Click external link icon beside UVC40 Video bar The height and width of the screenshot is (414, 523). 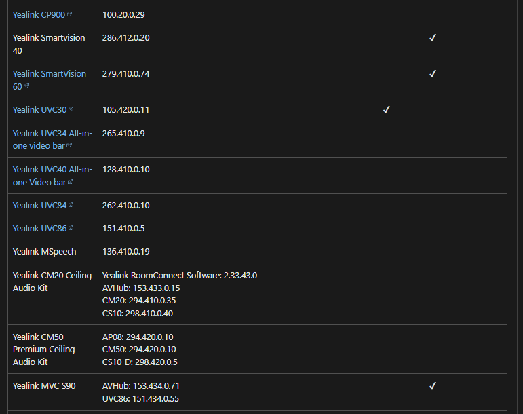[71, 182]
